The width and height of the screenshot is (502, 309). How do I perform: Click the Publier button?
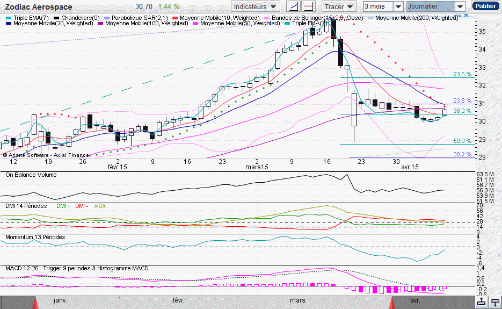[485, 6]
